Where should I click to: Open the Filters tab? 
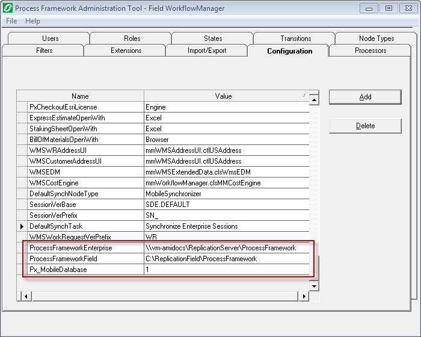(44, 51)
